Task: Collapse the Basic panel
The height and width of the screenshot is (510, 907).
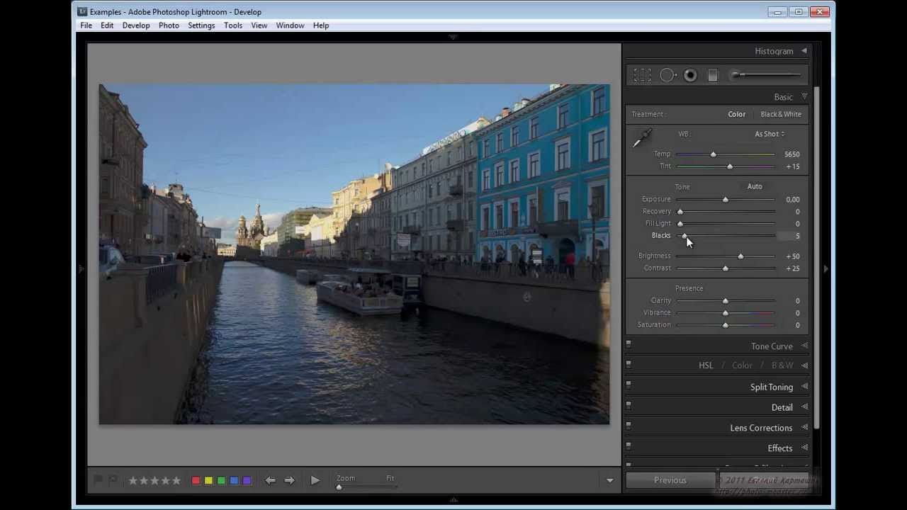Action: (804, 96)
